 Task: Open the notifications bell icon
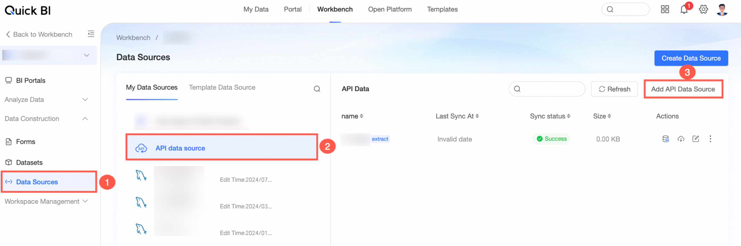click(x=684, y=9)
